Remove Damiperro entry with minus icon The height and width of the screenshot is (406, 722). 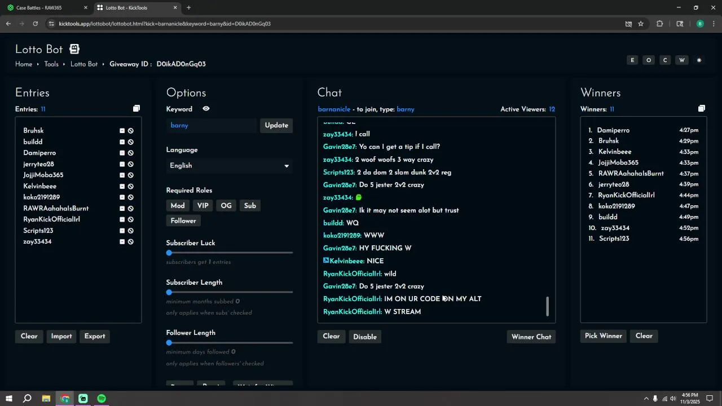[x=122, y=153]
